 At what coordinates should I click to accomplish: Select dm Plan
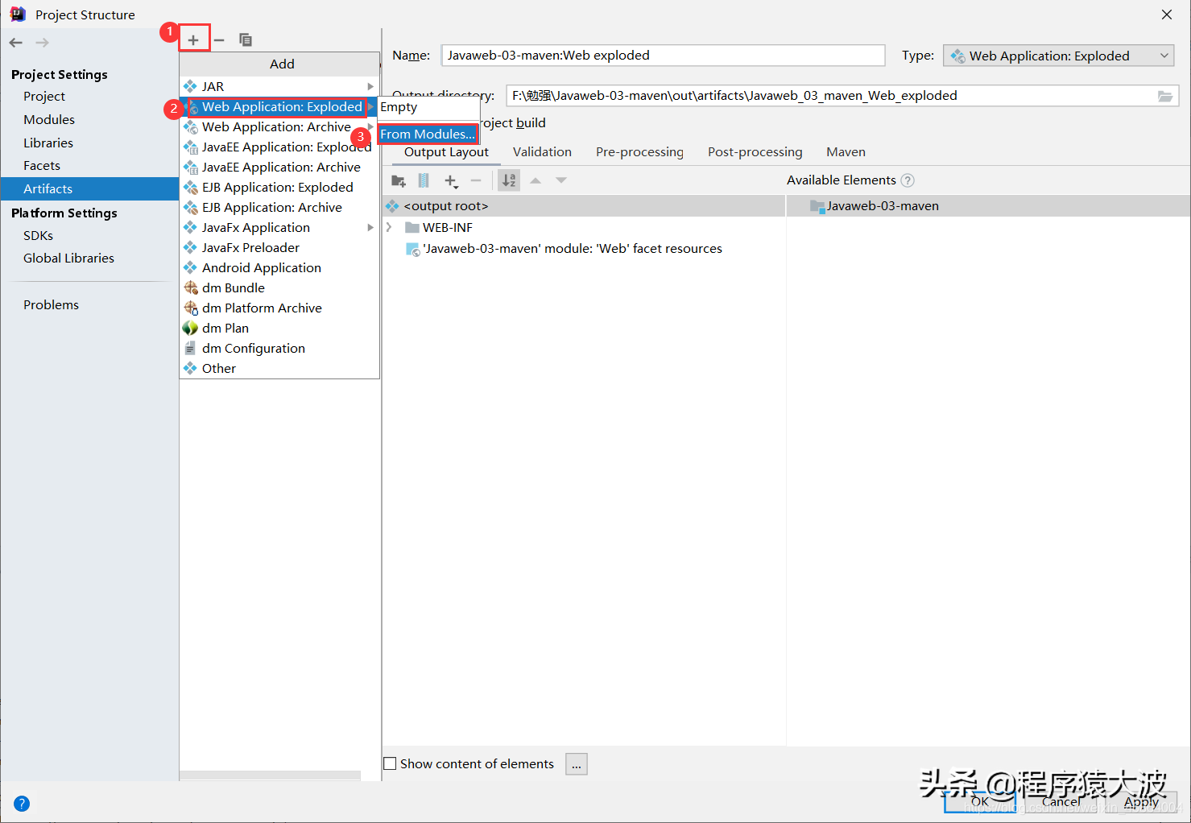point(279,328)
